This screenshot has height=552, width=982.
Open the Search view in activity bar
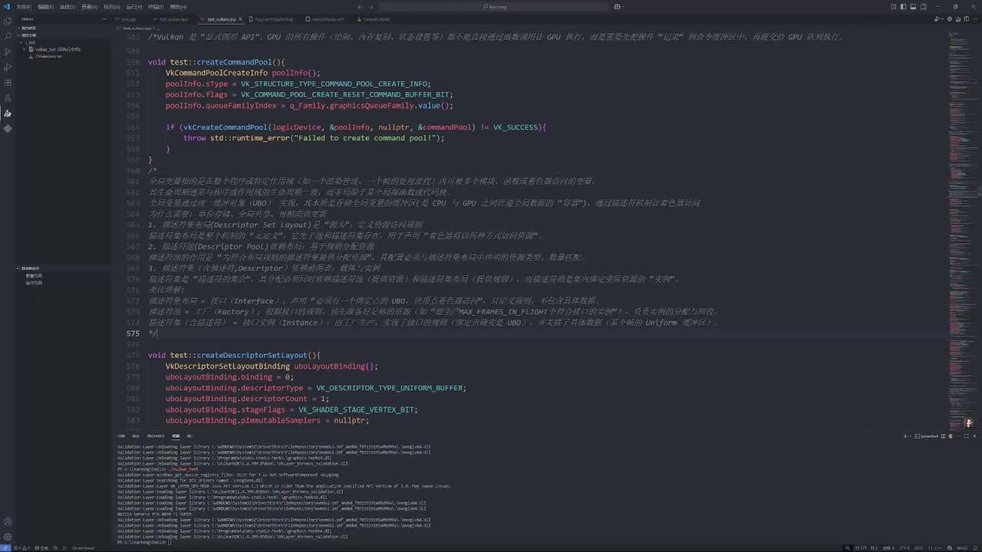(x=8, y=36)
